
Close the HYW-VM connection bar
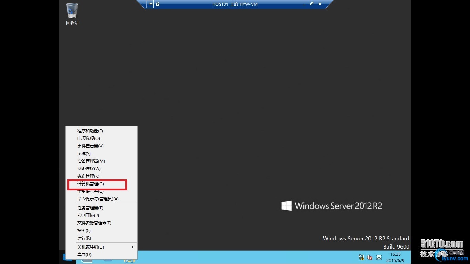(320, 4)
